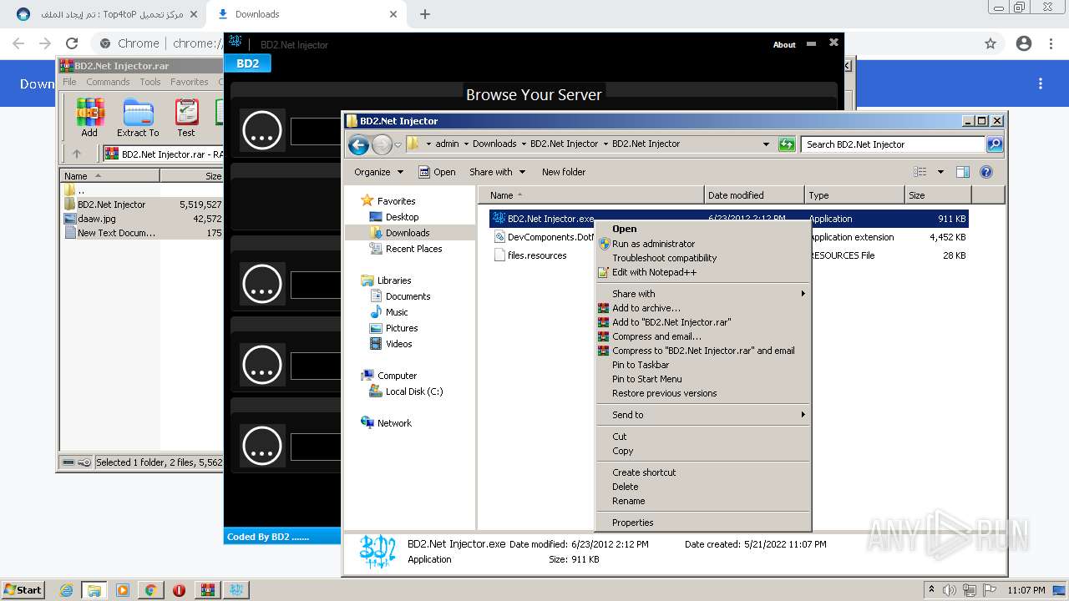The image size is (1069, 601).
Task: Open the Favorites menu in WinRAR
Action: coord(190,82)
